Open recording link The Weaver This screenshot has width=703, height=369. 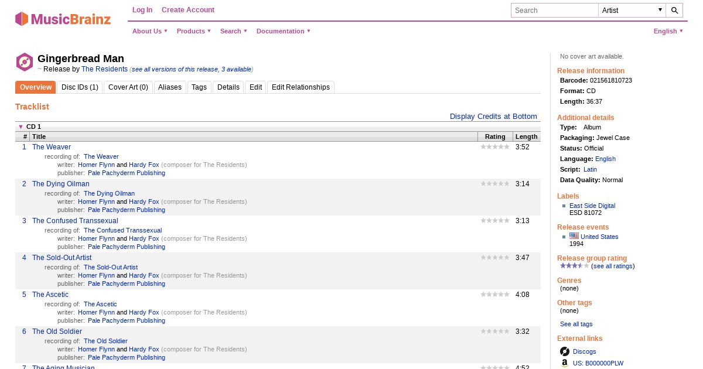pyautogui.click(x=101, y=156)
